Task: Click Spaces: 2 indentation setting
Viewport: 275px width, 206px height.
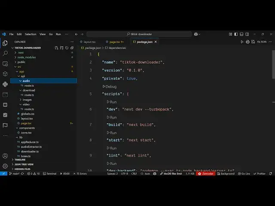Action: (x=112, y=173)
